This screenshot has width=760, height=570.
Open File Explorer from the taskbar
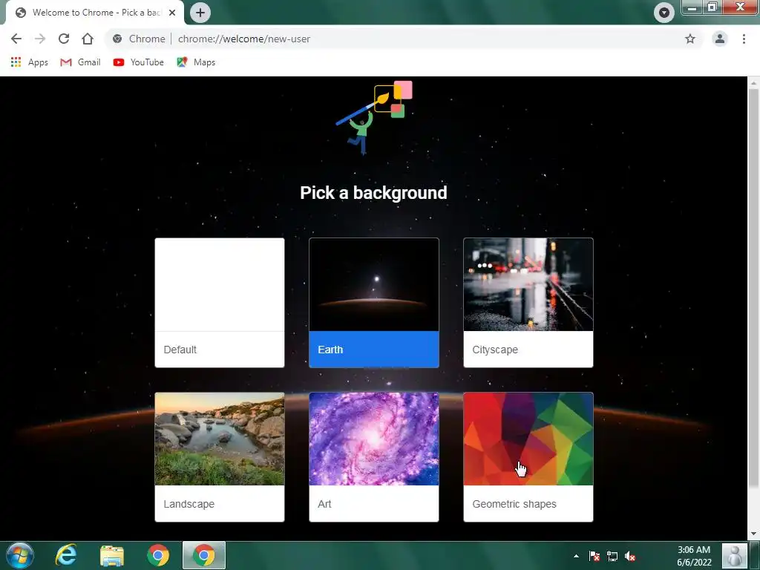tap(112, 555)
